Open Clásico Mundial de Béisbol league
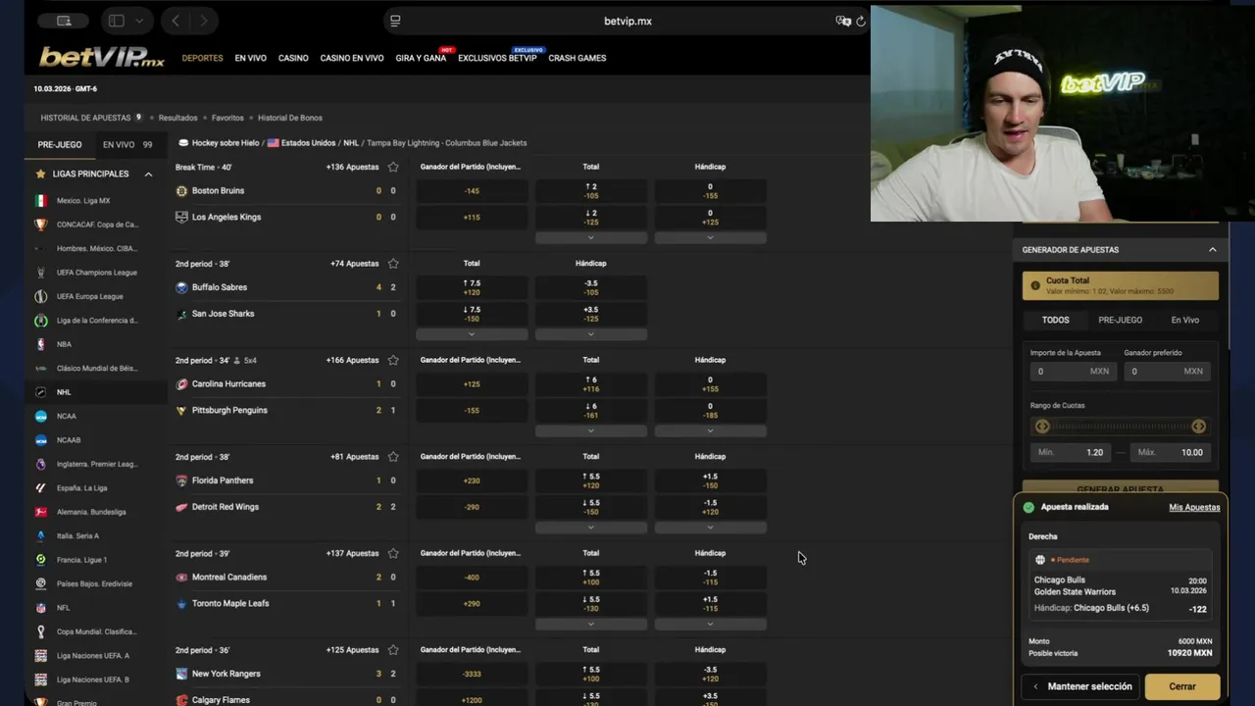 tap(96, 369)
